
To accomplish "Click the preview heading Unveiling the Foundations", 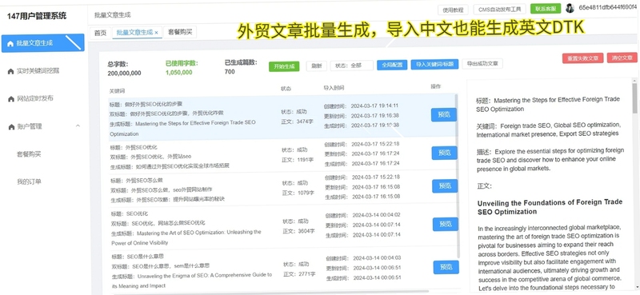I will point(550,207).
